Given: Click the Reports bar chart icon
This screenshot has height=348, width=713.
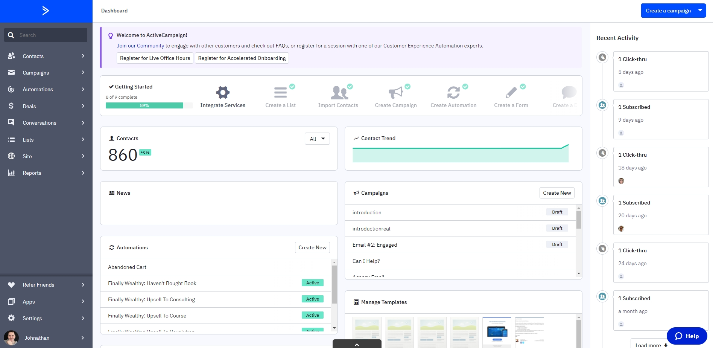Looking at the screenshot, I should tap(11, 173).
